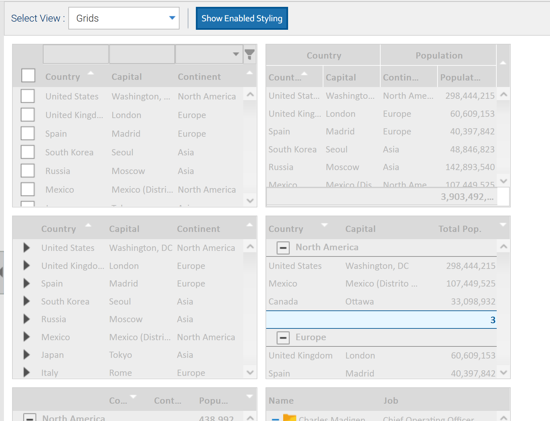
Task: Click the Job column header
Action: [x=391, y=401]
